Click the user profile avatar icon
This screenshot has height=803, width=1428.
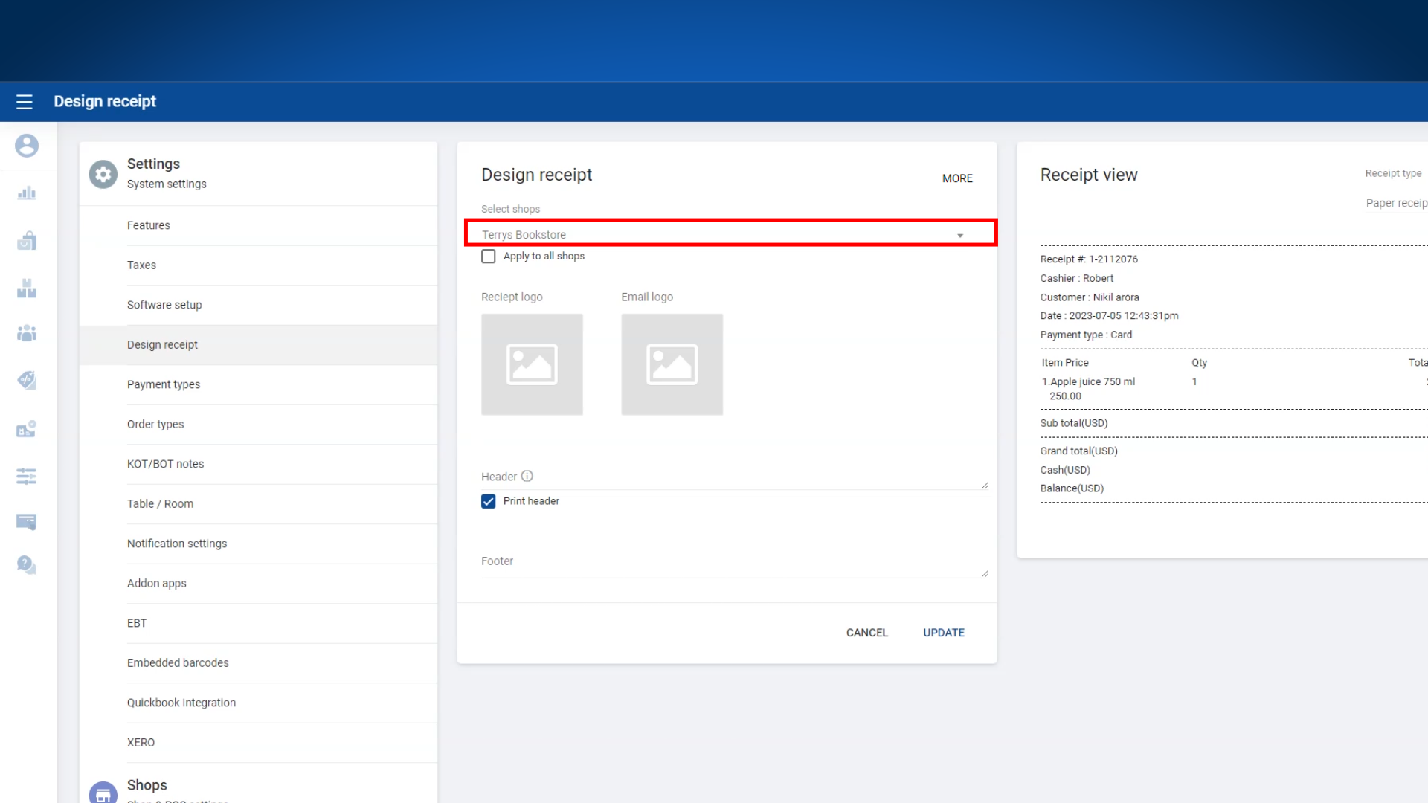click(x=27, y=146)
